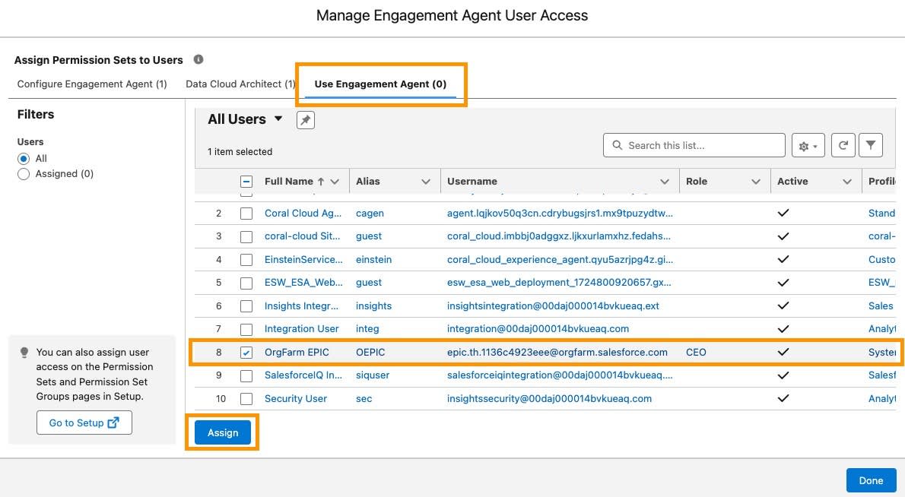Pin the All Users list view
The width and height of the screenshot is (905, 497).
pyautogui.click(x=305, y=120)
